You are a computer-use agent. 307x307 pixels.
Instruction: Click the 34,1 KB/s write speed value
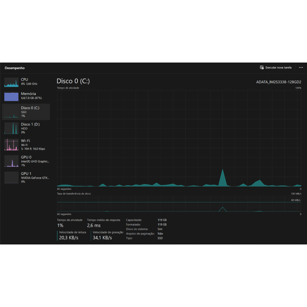102,238
